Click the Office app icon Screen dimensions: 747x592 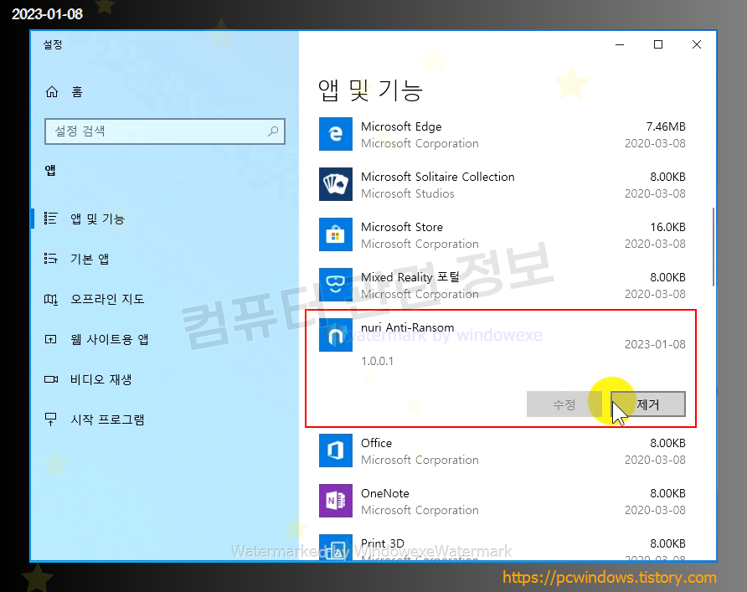(335, 450)
